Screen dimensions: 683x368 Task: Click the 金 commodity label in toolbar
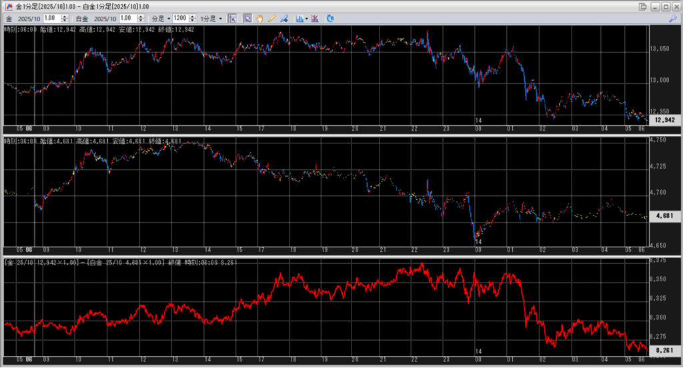click(x=7, y=18)
